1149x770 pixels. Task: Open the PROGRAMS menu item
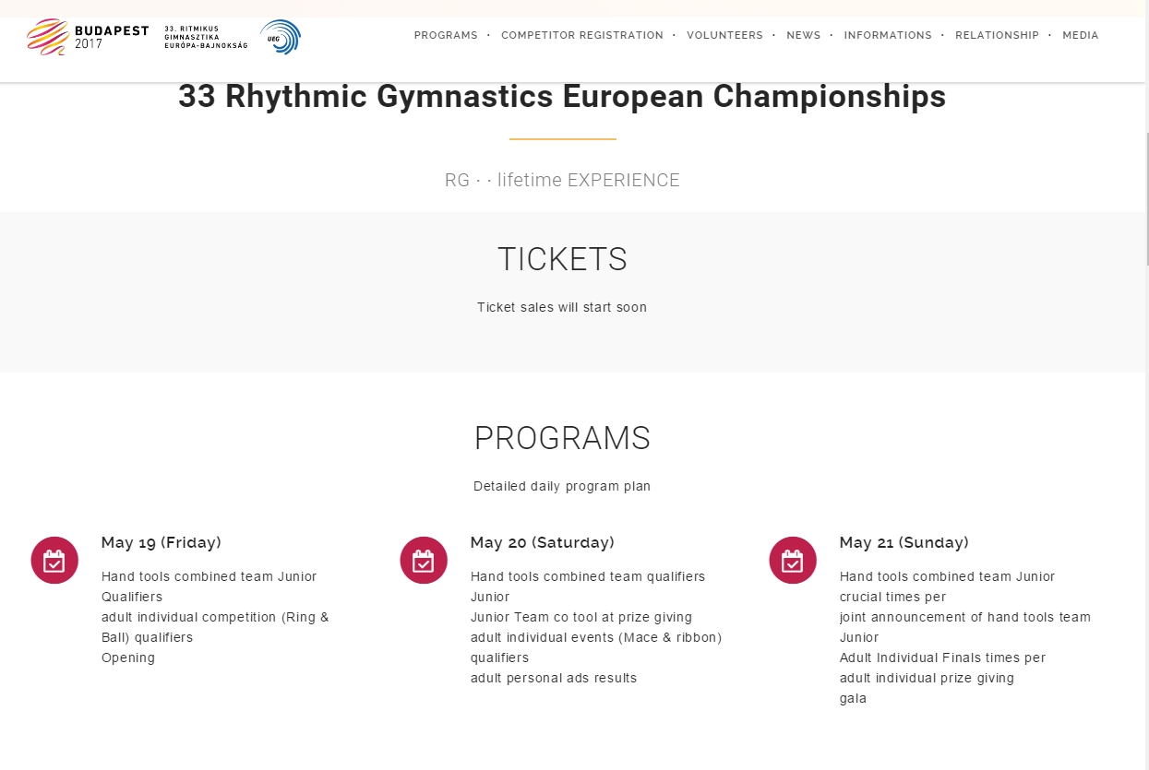coord(446,35)
